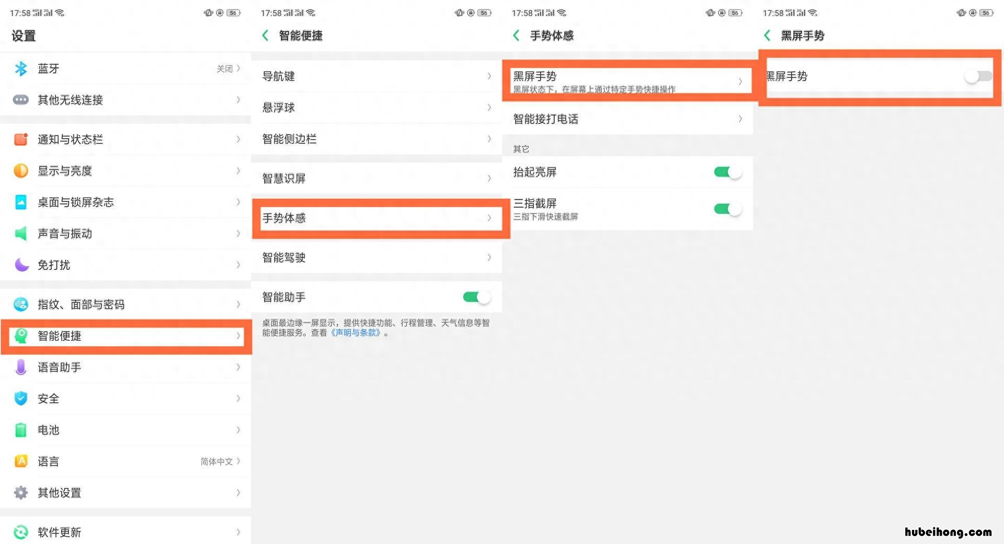Tap the battery icon in Settings list

tap(21, 430)
